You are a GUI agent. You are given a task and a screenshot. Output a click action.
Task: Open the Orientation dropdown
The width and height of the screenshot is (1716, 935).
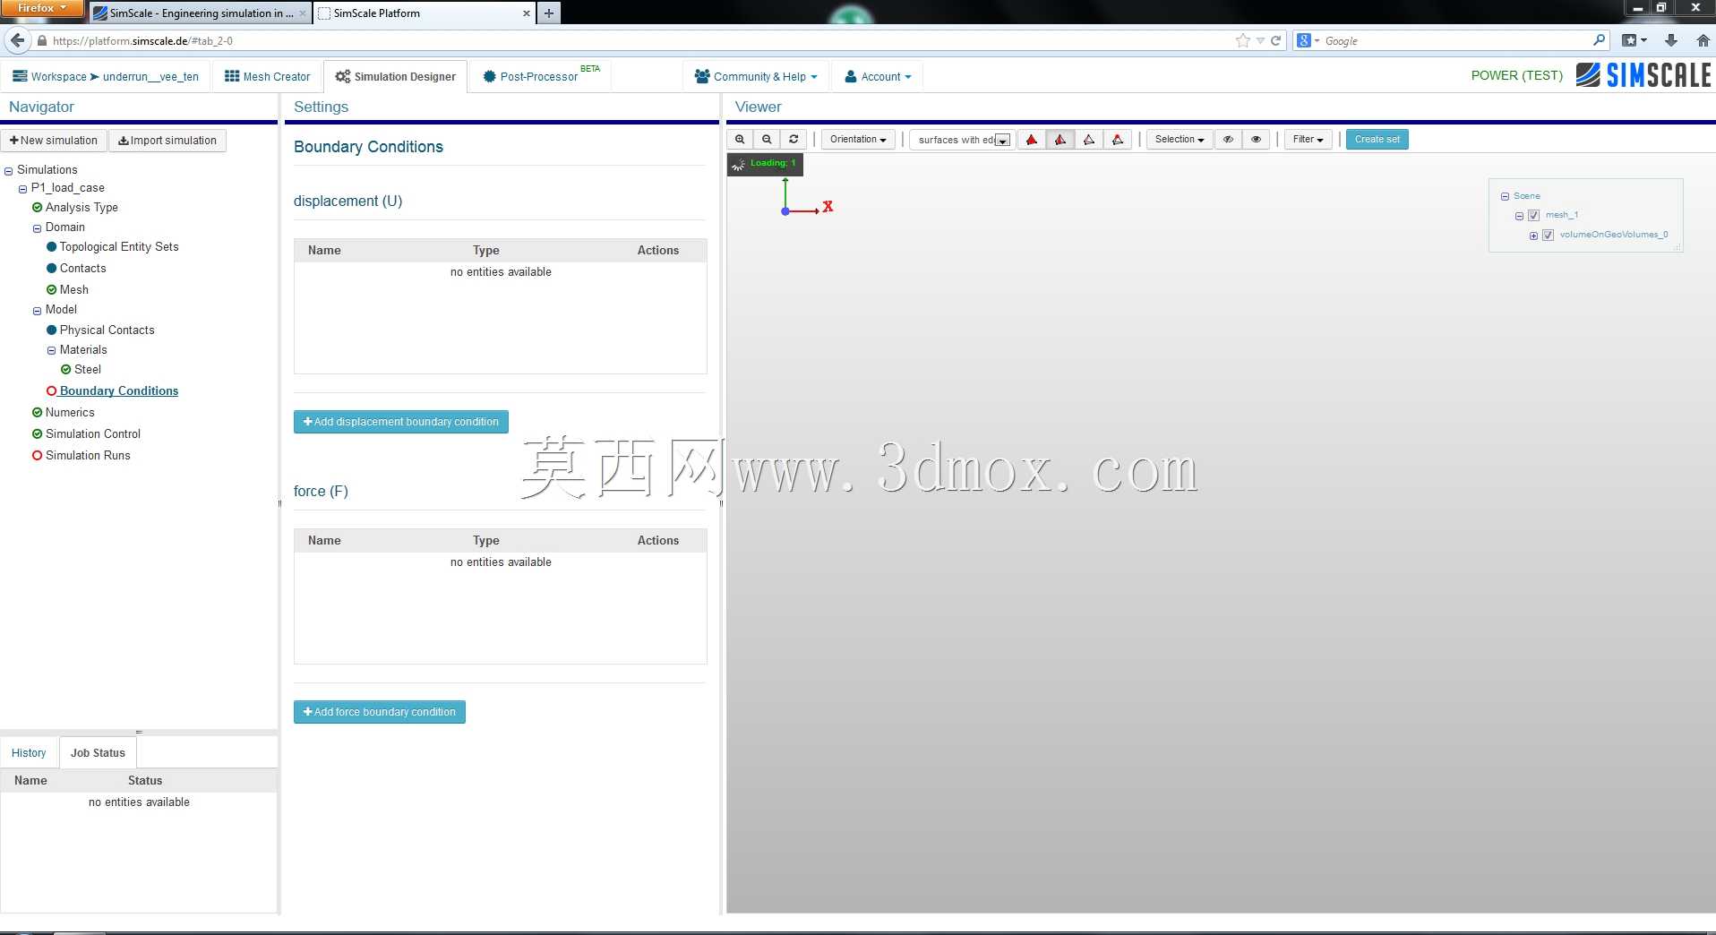click(x=858, y=140)
